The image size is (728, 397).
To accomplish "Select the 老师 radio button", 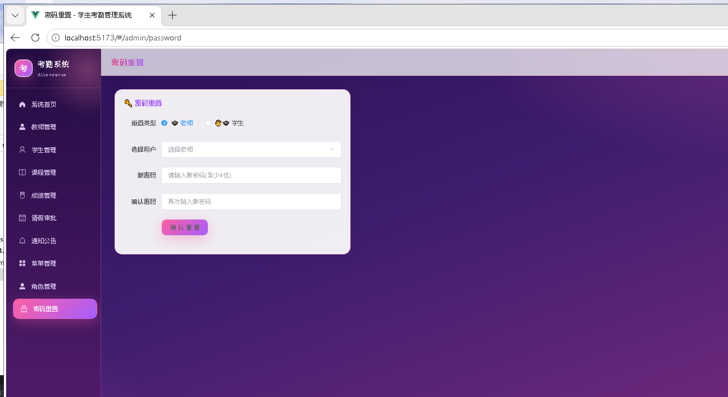I will [x=164, y=123].
